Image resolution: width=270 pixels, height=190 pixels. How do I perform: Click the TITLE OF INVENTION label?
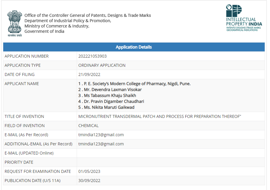click(24, 116)
